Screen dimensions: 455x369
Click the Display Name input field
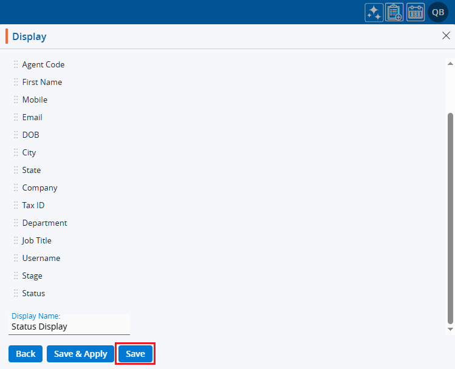tap(69, 327)
